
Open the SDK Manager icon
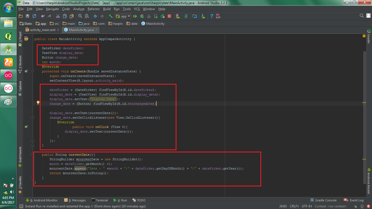tap(203, 16)
